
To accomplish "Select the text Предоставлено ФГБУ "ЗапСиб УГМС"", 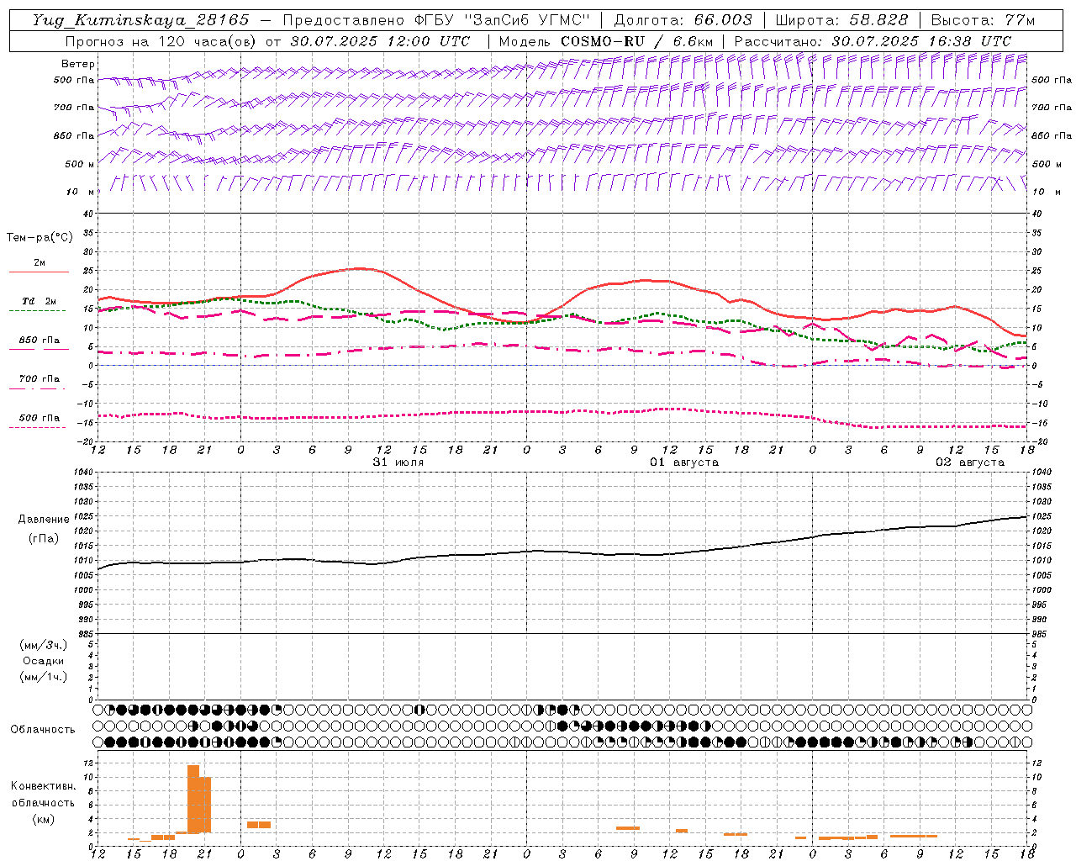I will pos(436,20).
